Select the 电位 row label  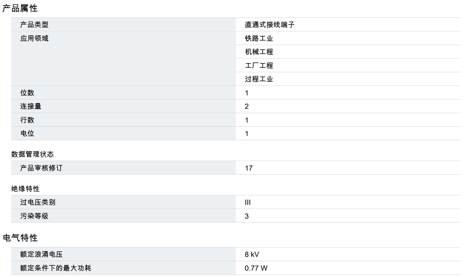click(x=27, y=133)
